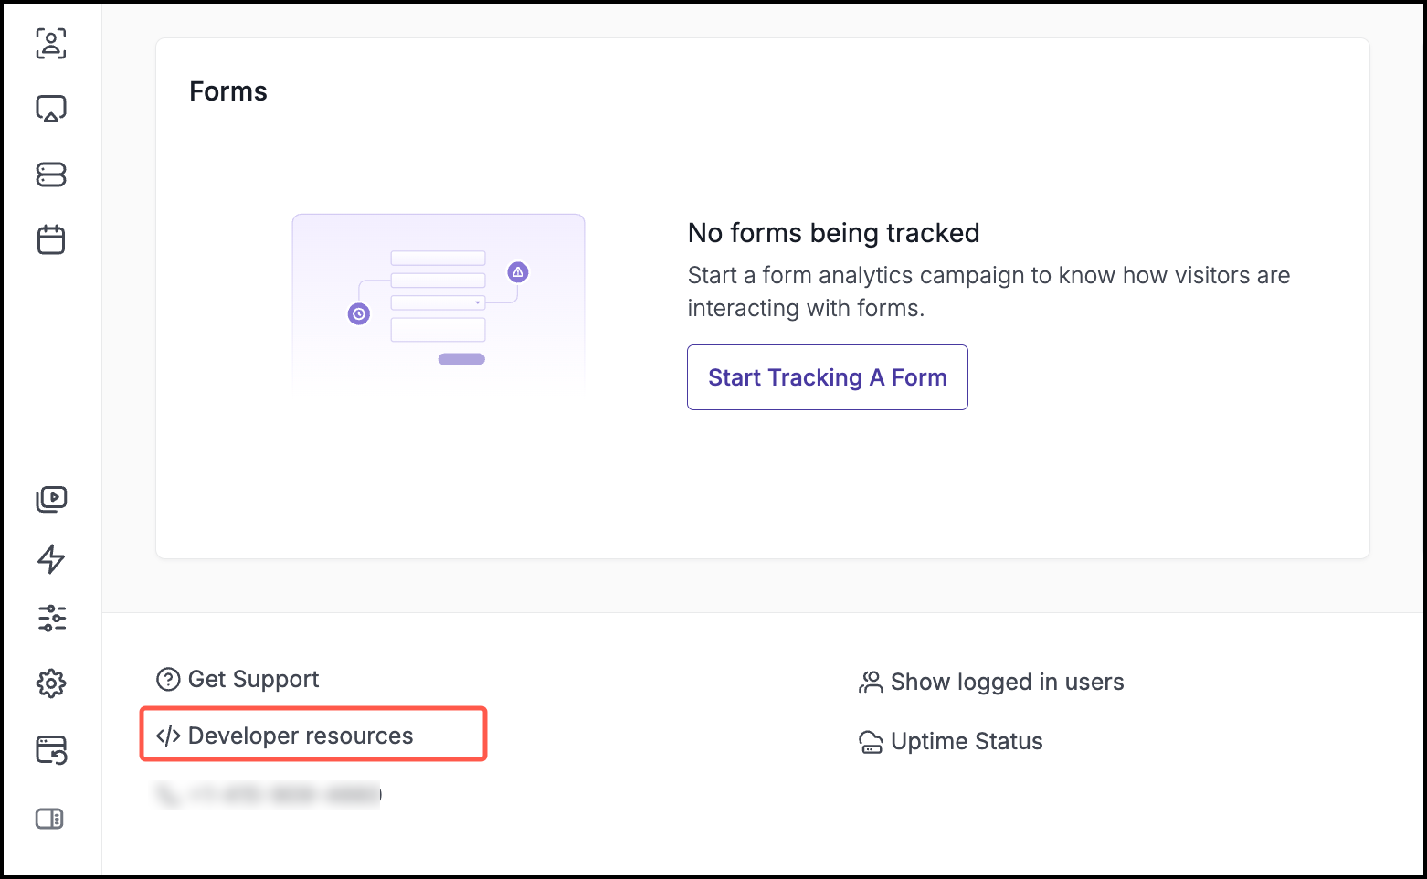
Task: Click the Forms section heading
Action: tap(228, 91)
